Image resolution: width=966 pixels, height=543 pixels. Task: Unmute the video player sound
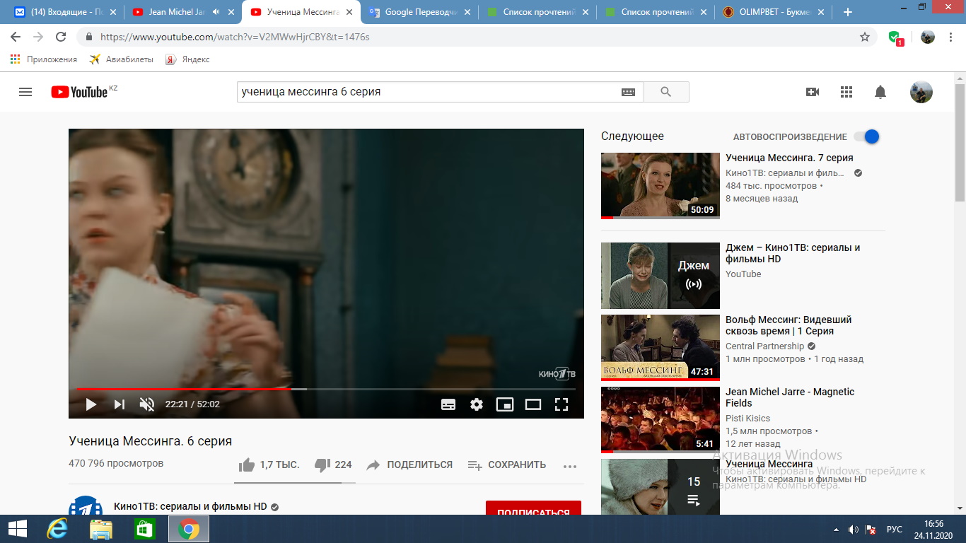[147, 404]
